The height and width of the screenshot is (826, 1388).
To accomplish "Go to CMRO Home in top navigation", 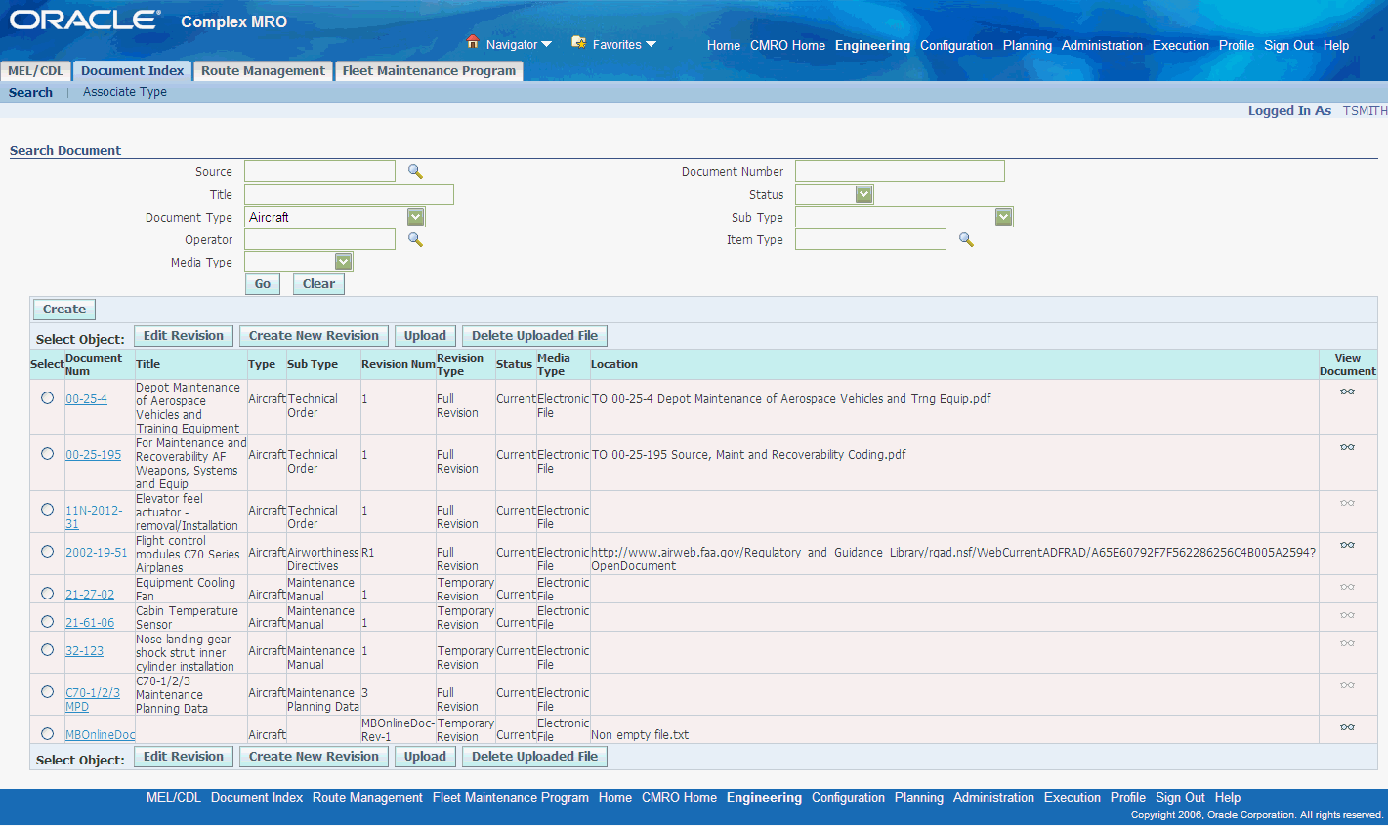I will [787, 45].
